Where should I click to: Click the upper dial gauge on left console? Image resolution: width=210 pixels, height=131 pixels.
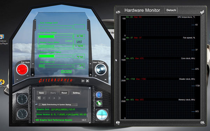[22, 99]
